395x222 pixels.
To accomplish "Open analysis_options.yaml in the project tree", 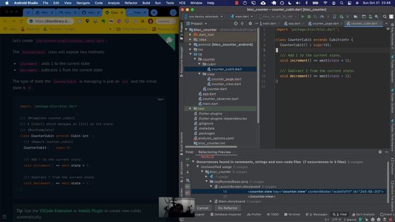I will [x=214, y=138].
